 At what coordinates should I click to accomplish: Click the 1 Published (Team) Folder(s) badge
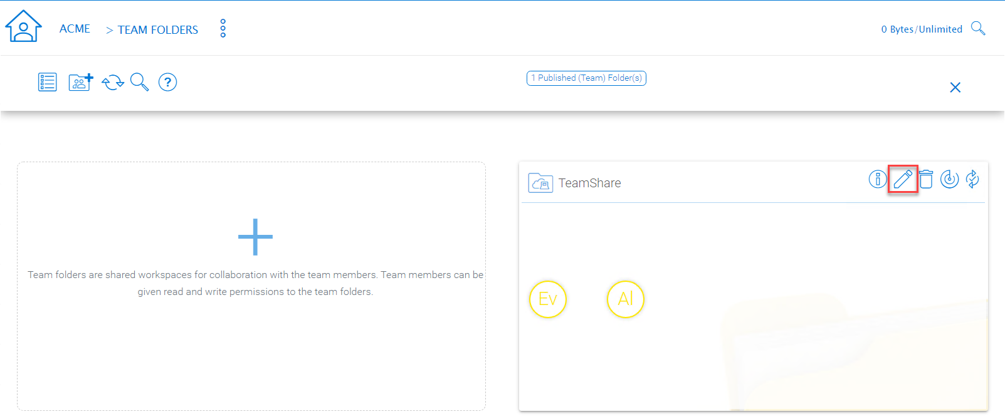tap(586, 78)
